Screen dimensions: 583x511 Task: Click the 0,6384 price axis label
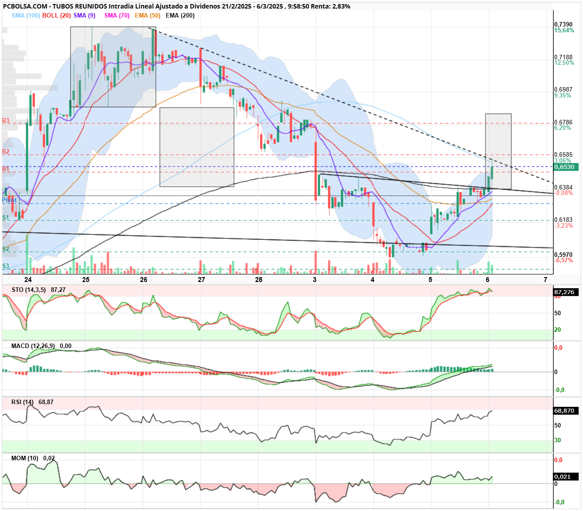point(563,187)
